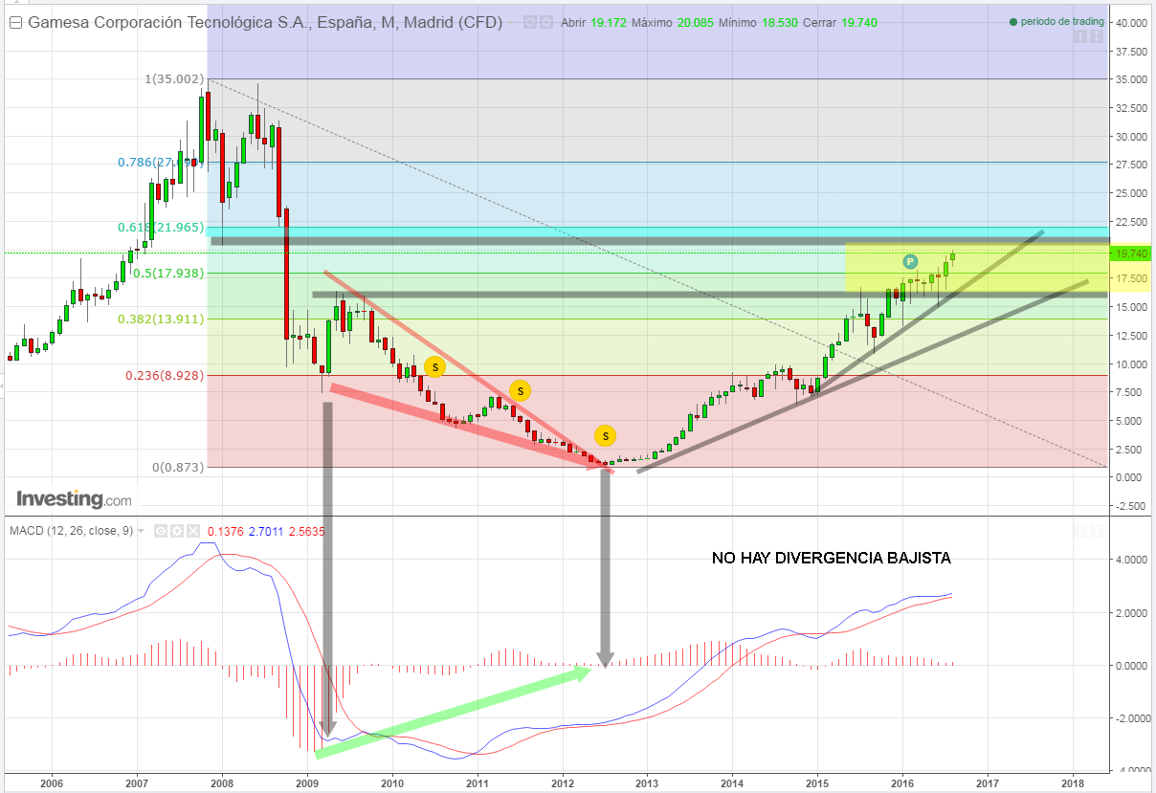Open MACD settings gear icon

pyautogui.click(x=176, y=531)
